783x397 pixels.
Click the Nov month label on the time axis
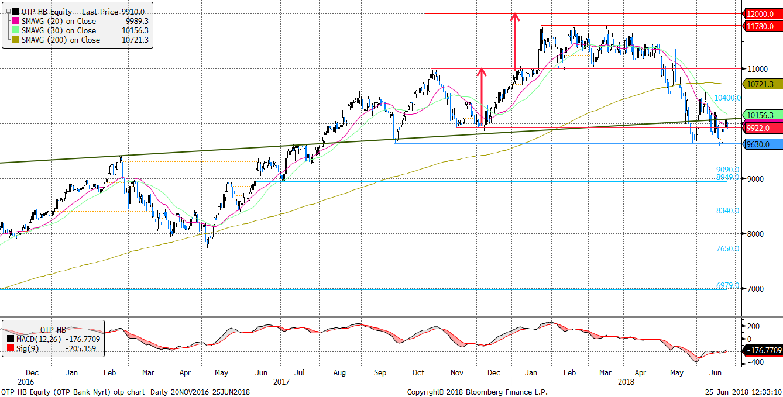(456, 372)
